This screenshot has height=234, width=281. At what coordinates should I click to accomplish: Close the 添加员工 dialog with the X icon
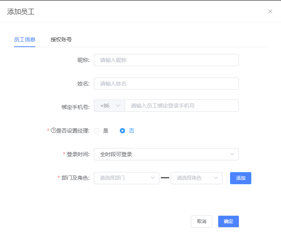coord(270,11)
